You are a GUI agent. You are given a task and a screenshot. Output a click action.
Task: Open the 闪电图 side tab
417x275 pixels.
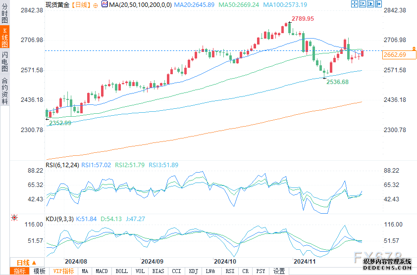[4, 62]
